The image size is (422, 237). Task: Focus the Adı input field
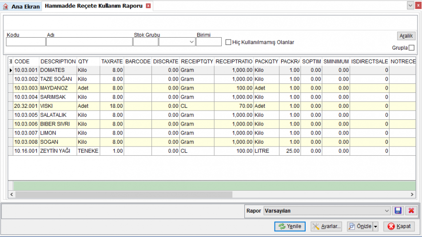89,42
